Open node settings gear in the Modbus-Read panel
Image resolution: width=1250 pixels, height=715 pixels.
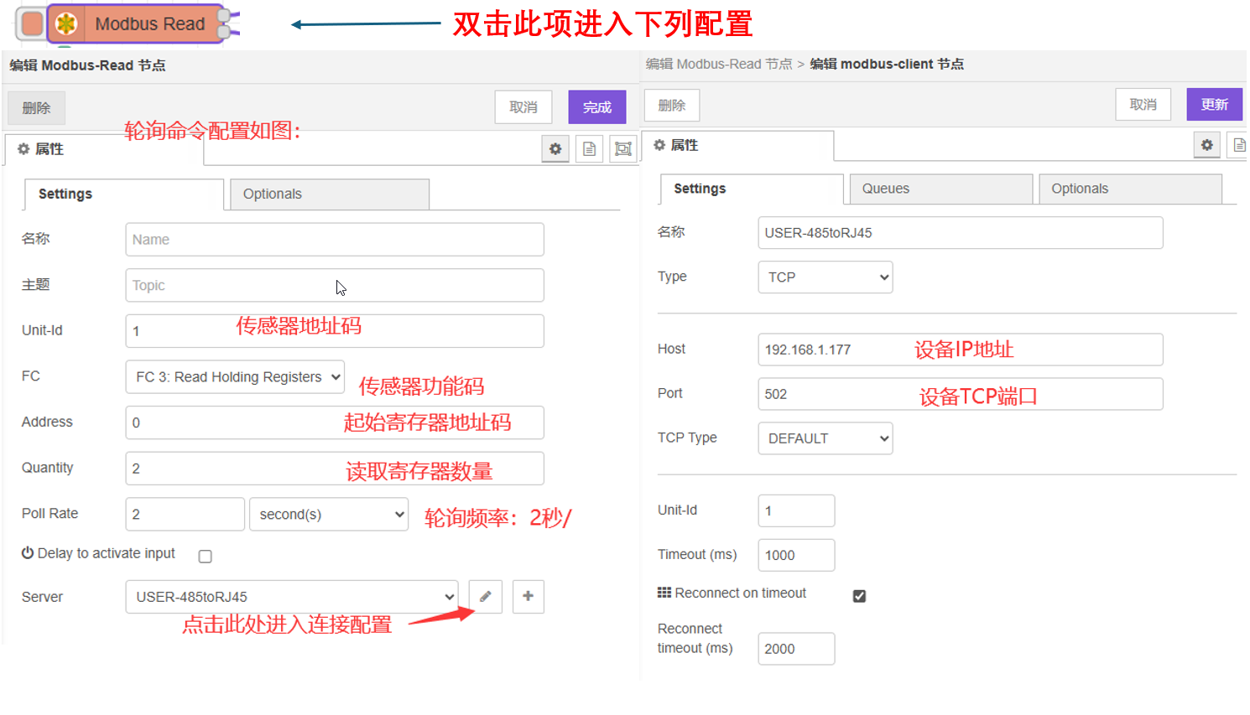pos(555,149)
